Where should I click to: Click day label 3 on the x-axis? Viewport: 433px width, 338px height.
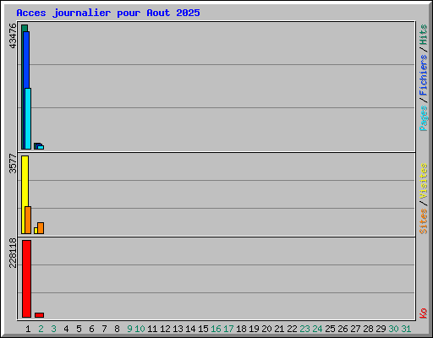(53, 329)
